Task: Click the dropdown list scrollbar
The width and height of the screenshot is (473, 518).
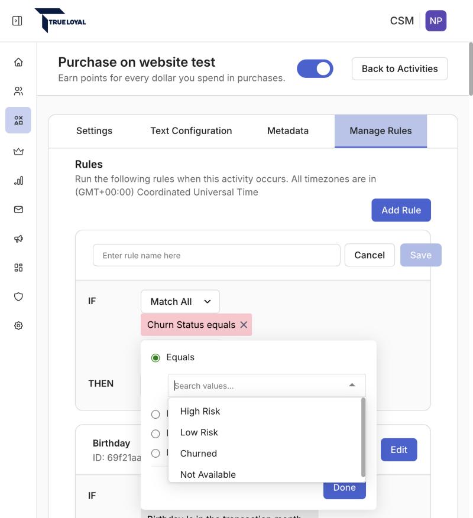Action: 363,437
